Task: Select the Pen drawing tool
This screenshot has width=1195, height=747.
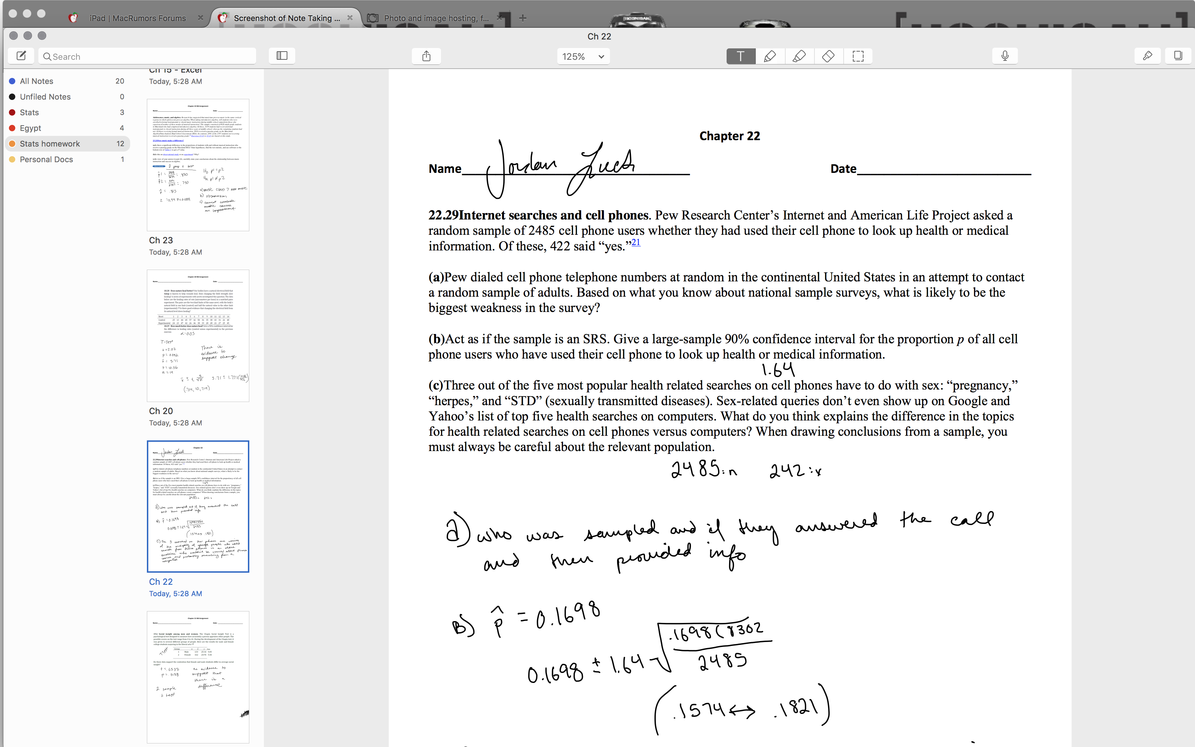Action: click(770, 56)
